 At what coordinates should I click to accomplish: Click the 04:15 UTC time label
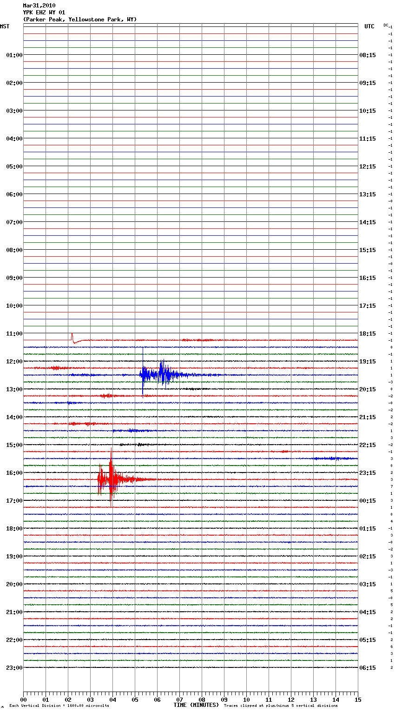[368, 612]
